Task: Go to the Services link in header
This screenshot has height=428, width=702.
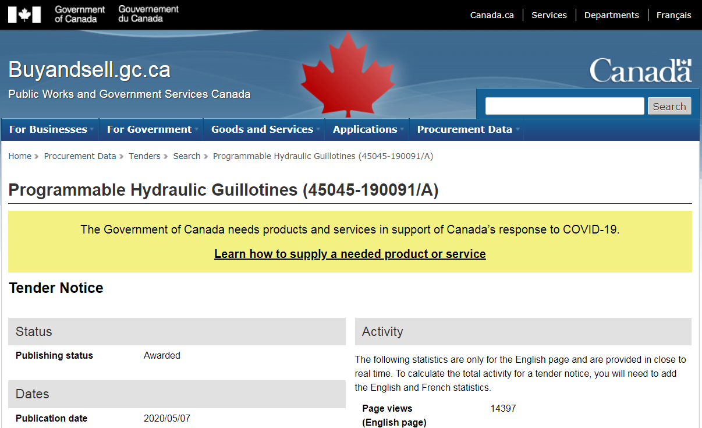Action: 549,15
